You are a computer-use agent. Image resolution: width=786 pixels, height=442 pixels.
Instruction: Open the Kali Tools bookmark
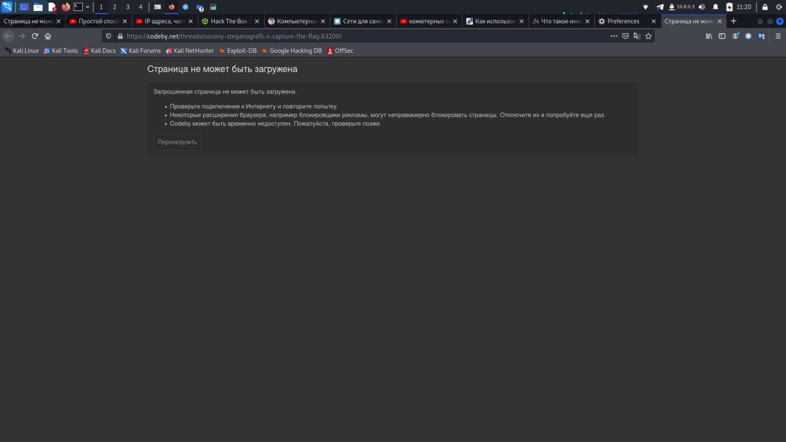pos(61,51)
